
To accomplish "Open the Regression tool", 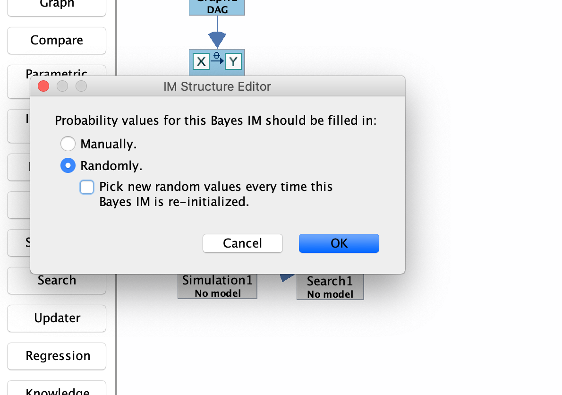I will [56, 356].
